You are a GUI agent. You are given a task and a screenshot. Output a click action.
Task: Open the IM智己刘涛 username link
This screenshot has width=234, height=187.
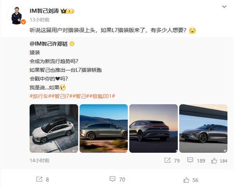pyautogui.click(x=44, y=11)
